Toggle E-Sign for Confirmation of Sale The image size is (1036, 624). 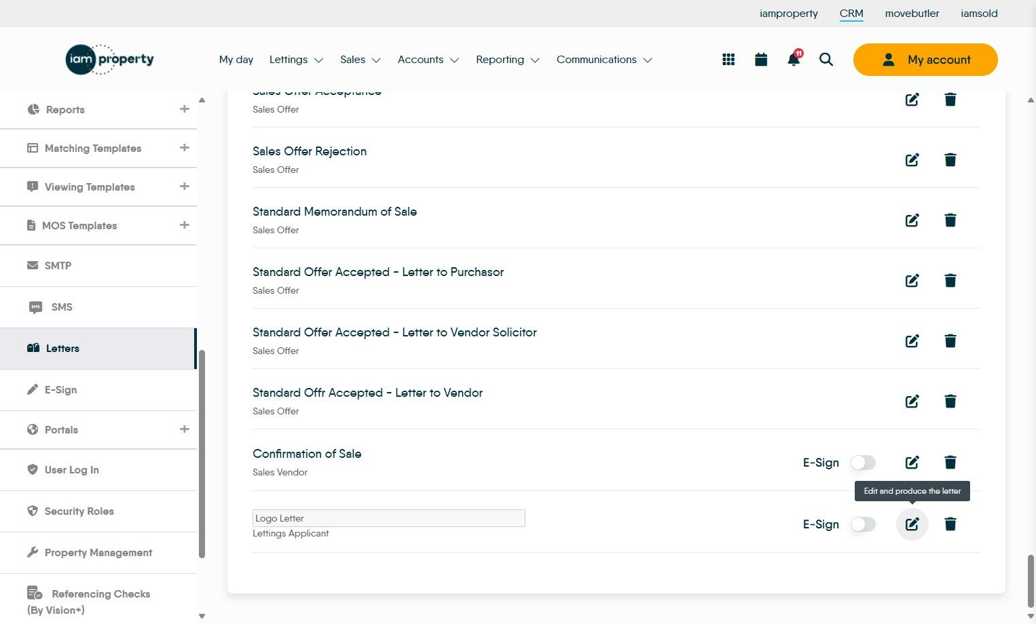(863, 463)
